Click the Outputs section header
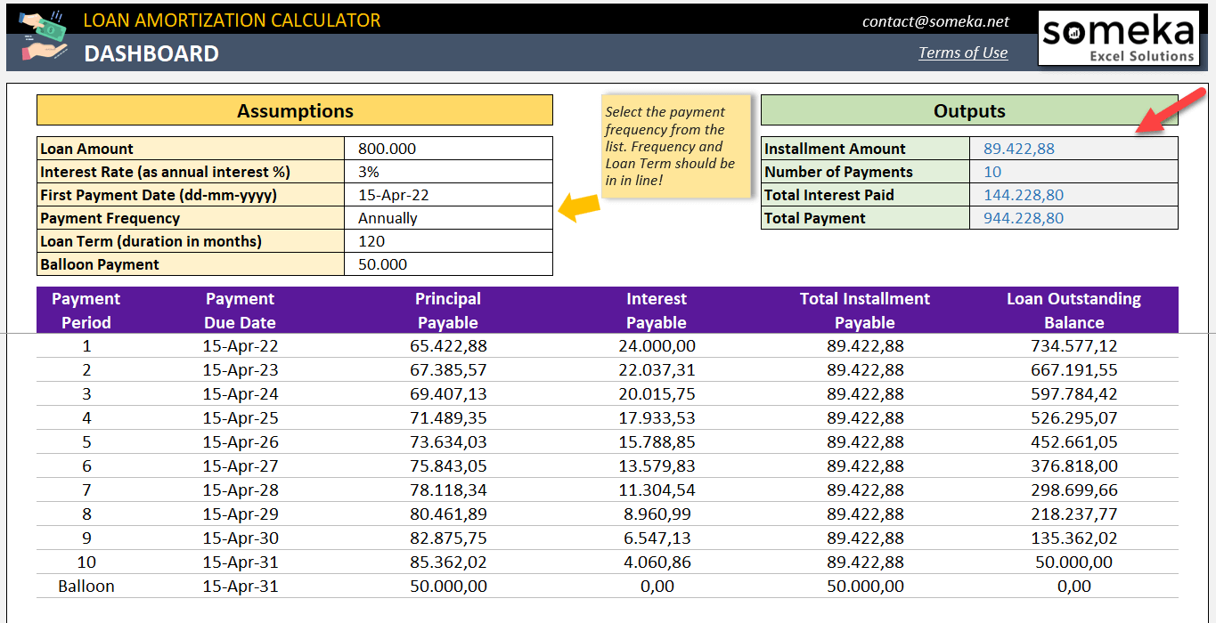The image size is (1216, 623). (x=969, y=109)
